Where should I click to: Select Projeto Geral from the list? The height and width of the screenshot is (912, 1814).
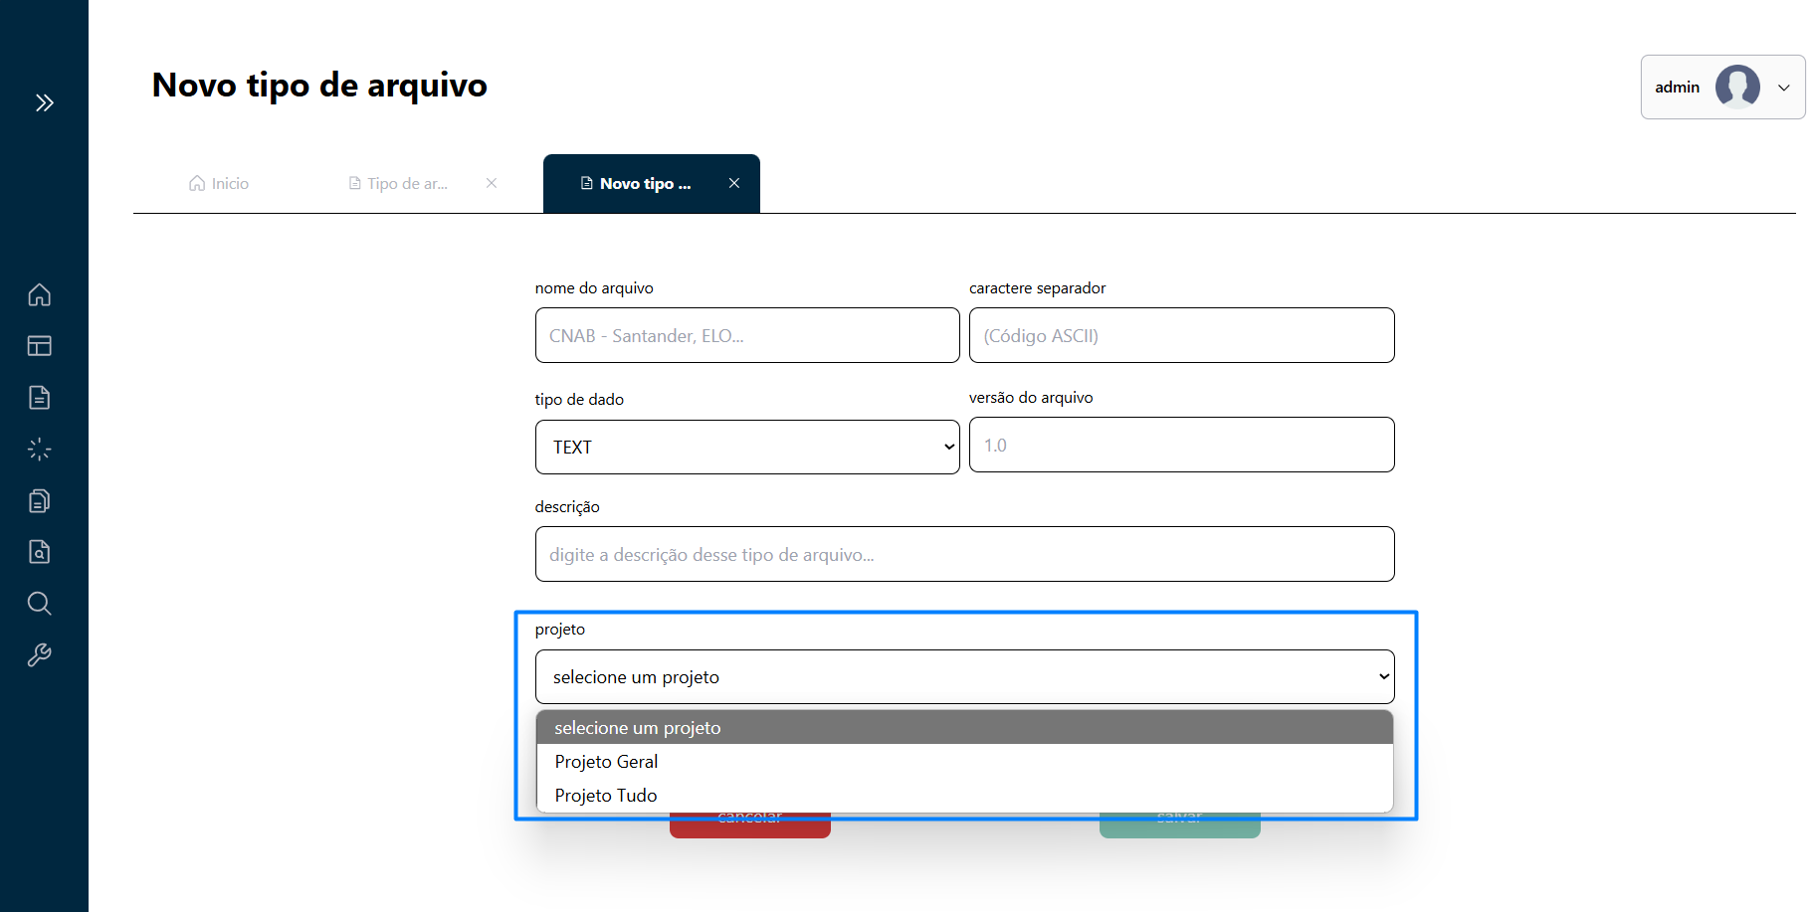click(x=606, y=762)
